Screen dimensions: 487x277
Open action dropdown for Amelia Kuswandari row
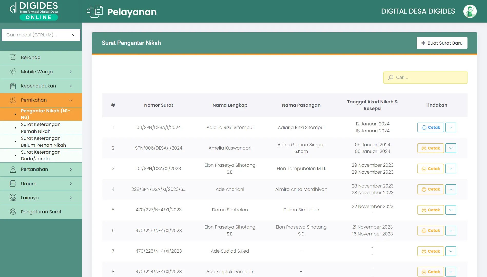tap(451, 148)
